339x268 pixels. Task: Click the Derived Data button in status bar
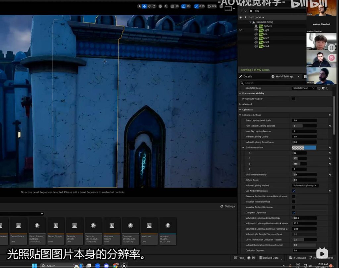tap(269, 258)
